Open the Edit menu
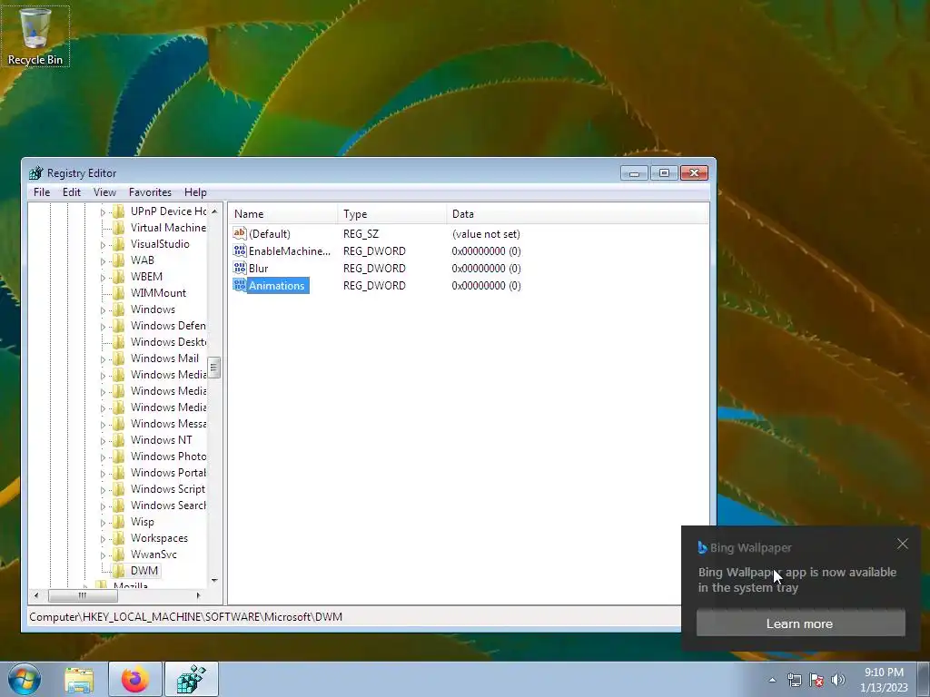This screenshot has width=930, height=697. [71, 192]
